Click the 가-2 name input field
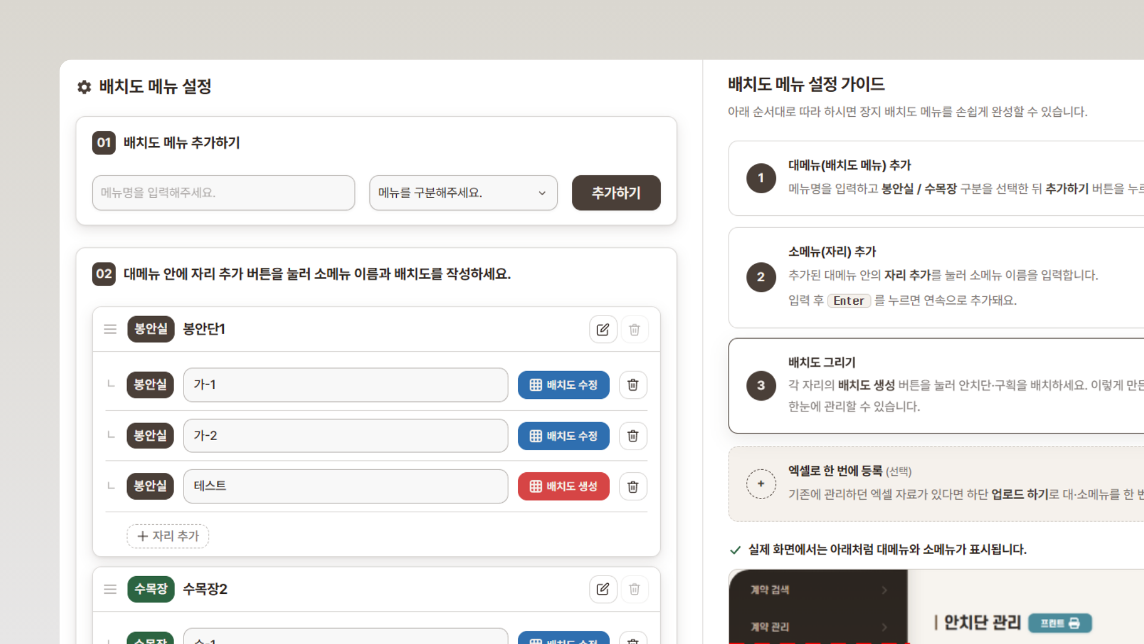Image resolution: width=1144 pixels, height=644 pixels. [346, 436]
